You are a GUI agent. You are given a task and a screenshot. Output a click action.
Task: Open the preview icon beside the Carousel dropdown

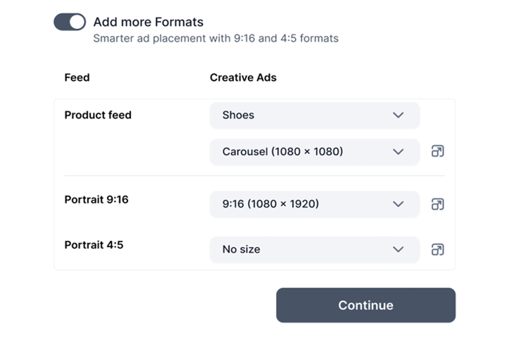(x=437, y=151)
